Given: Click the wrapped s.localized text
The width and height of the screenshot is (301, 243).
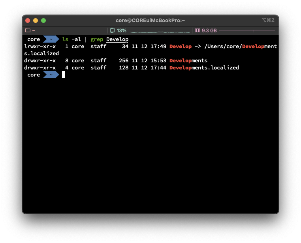Looking at the screenshot, I should click(41, 54).
